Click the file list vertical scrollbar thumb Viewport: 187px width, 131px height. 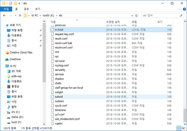coord(185,115)
